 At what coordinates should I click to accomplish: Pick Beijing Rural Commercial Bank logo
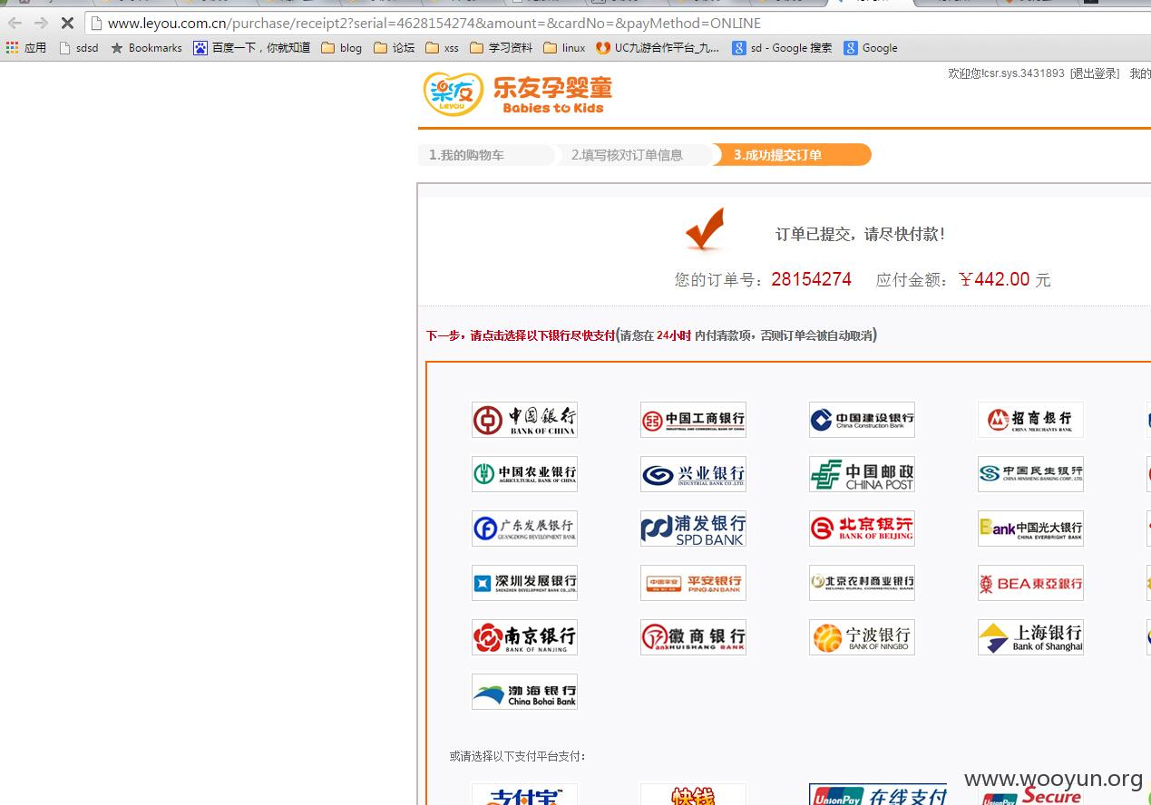click(862, 583)
